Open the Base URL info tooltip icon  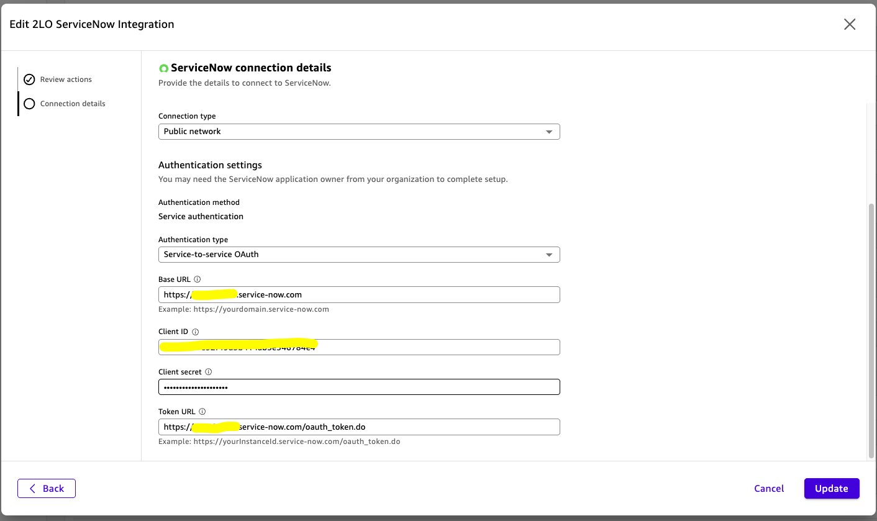[x=197, y=279]
